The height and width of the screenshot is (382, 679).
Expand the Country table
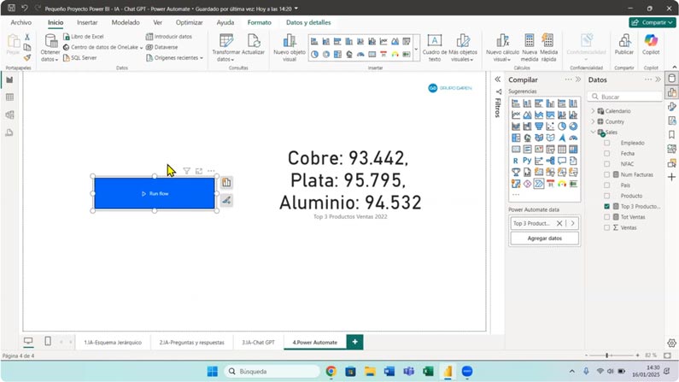coord(593,121)
